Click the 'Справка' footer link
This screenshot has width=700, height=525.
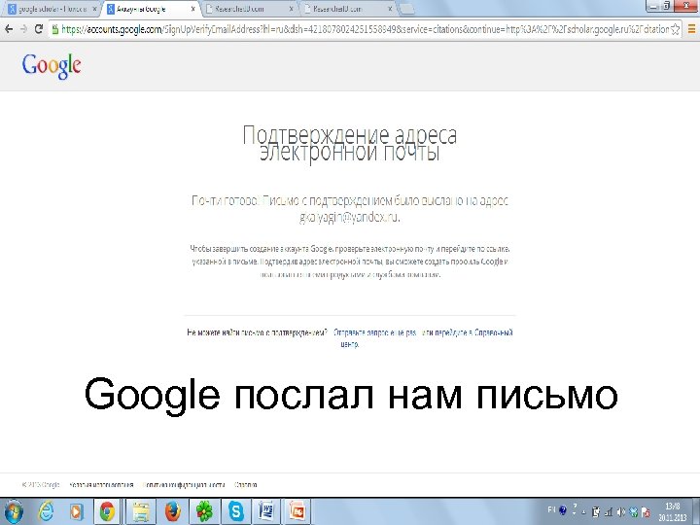pos(246,485)
